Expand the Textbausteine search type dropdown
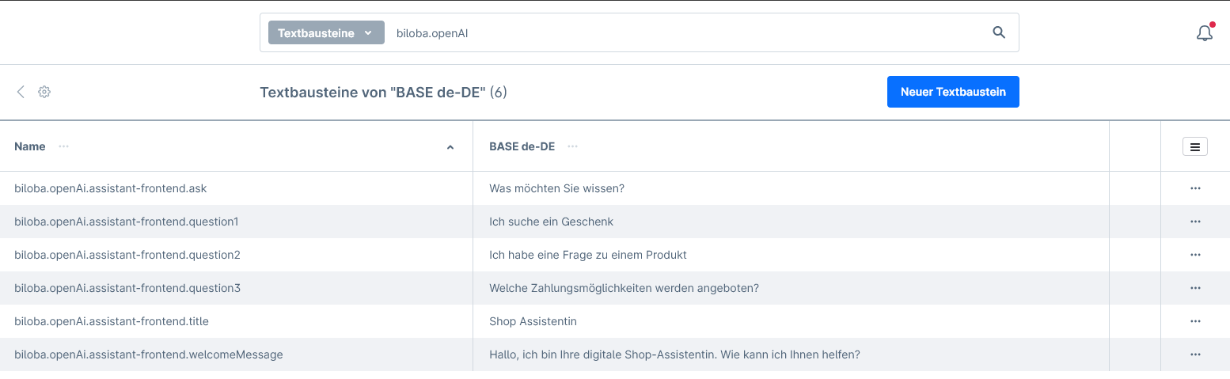This screenshot has height=379, width=1230. [x=325, y=32]
